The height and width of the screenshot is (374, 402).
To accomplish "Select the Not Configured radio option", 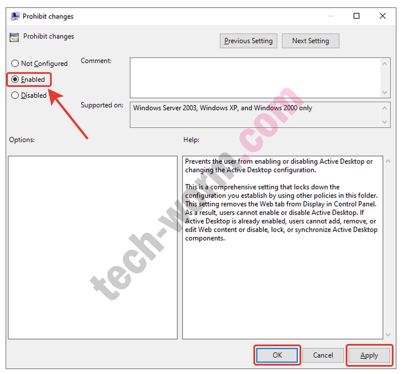I will pos(15,63).
